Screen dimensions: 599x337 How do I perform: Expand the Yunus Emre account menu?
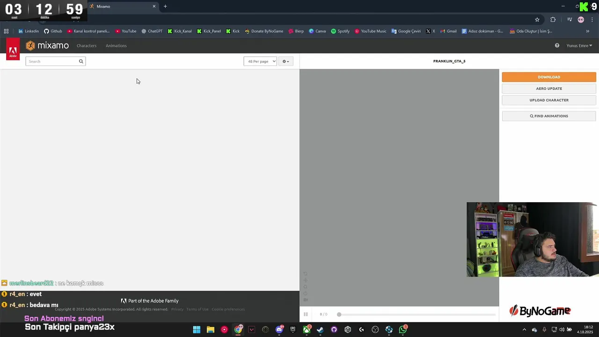coord(579,45)
